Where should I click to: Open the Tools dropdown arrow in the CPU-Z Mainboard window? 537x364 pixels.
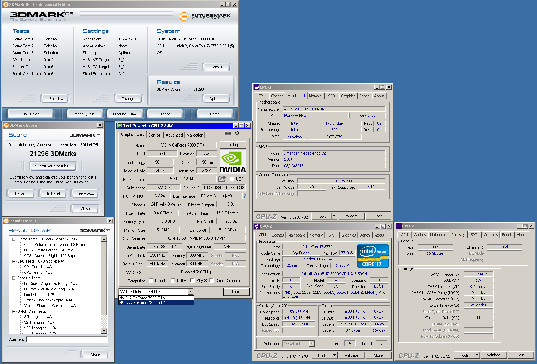tap(334, 216)
